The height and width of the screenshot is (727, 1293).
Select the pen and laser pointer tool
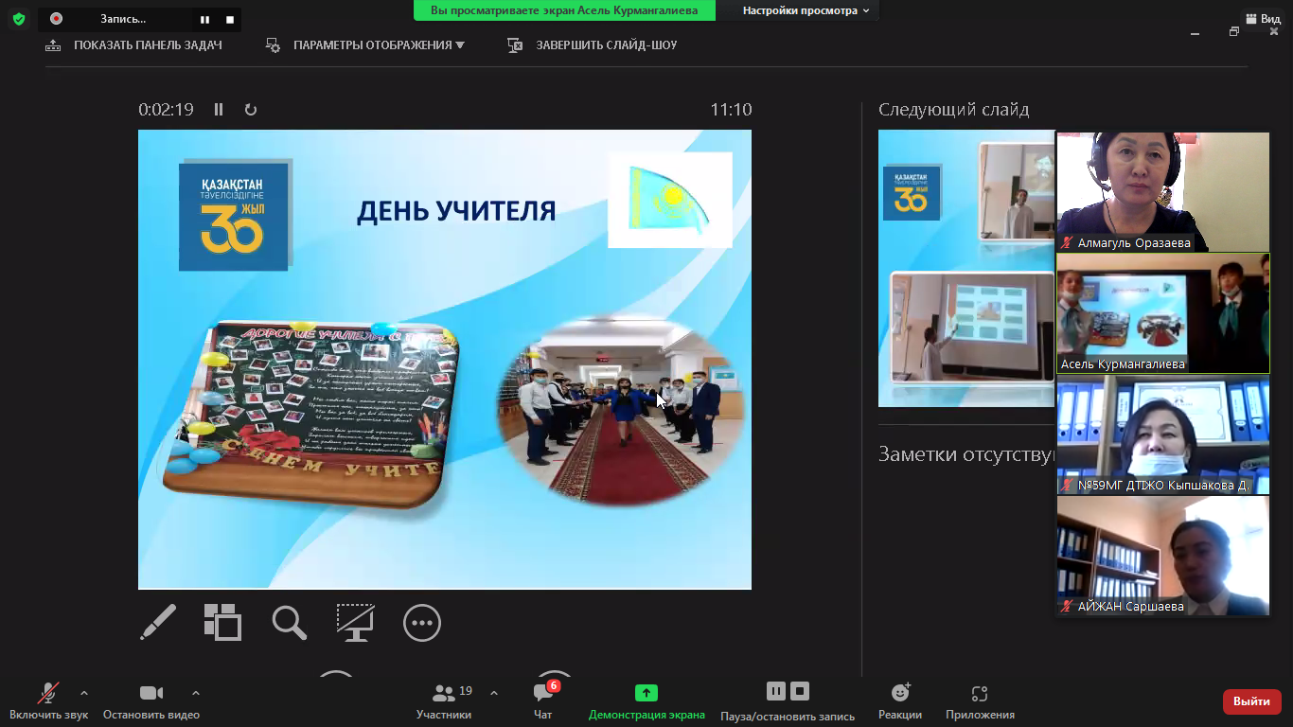[x=158, y=623]
